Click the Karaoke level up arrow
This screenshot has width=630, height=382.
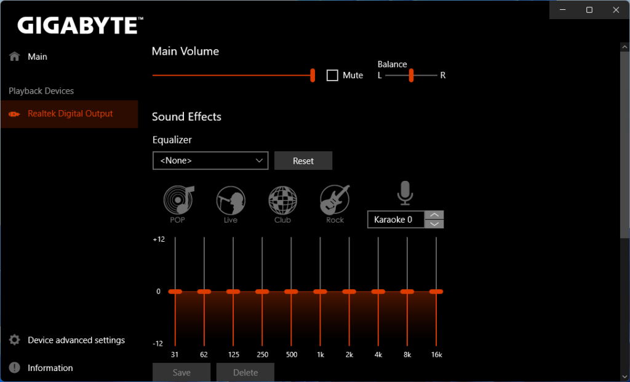434,215
